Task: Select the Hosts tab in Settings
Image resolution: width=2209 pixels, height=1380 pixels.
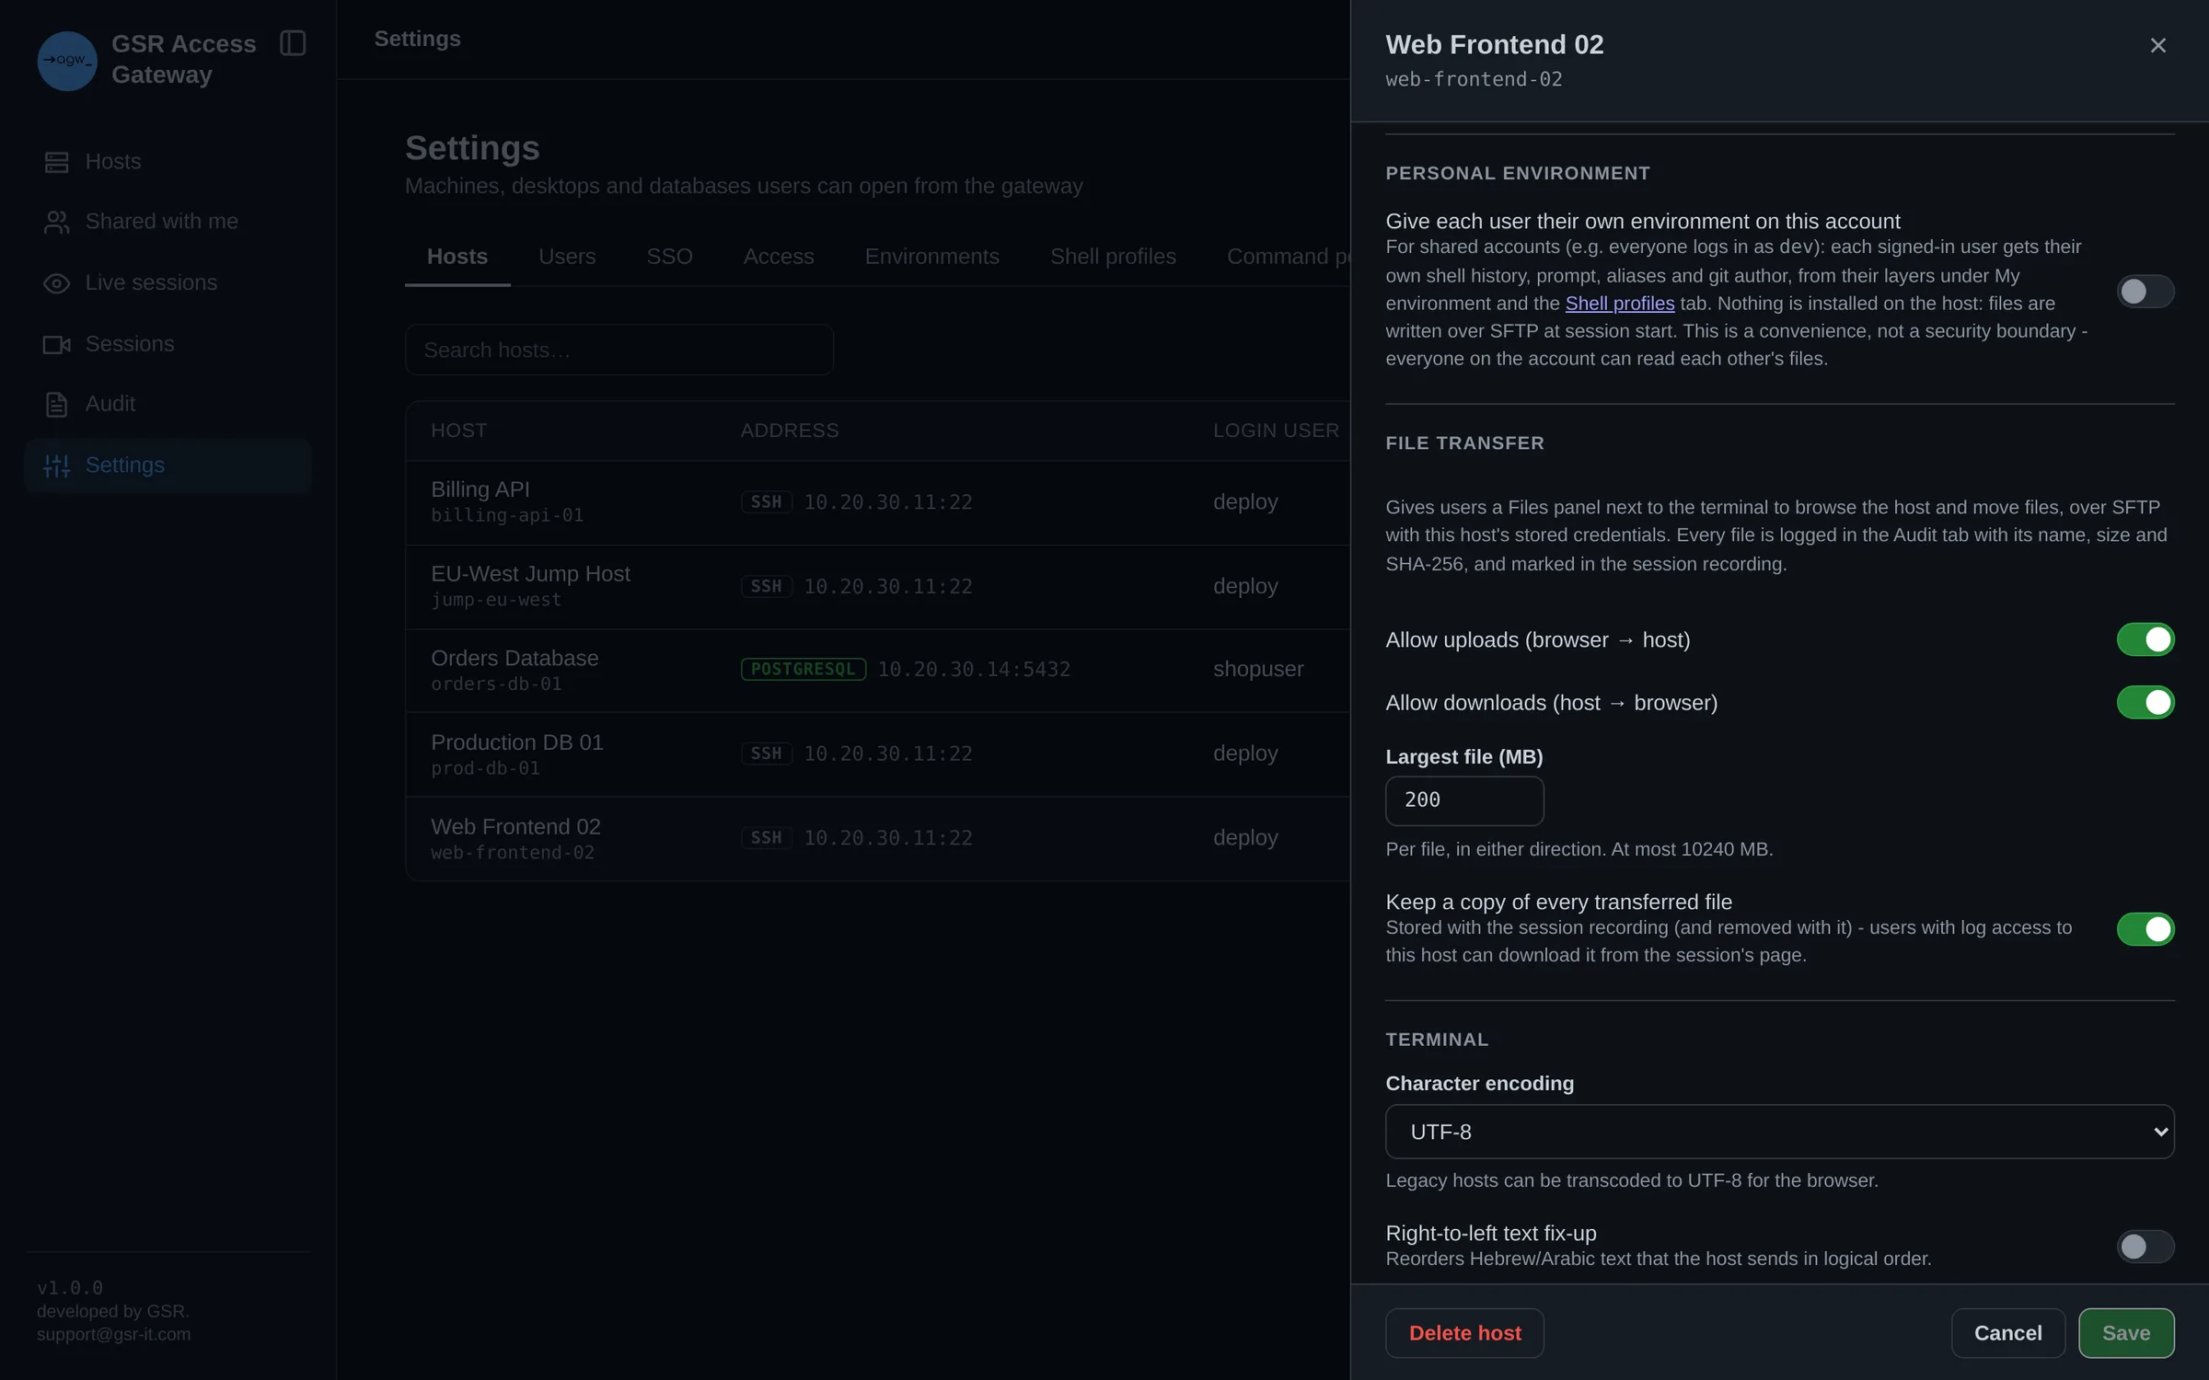Action: click(457, 257)
